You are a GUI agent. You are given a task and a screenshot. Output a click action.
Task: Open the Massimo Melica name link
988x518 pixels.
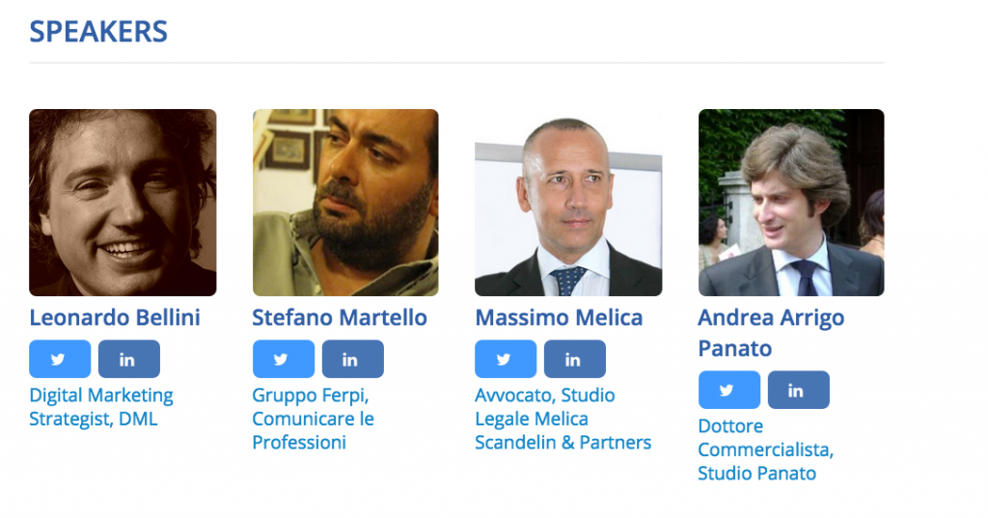[x=559, y=317]
